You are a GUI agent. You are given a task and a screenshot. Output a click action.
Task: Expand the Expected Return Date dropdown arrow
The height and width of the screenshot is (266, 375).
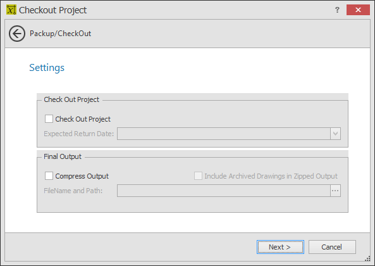335,134
